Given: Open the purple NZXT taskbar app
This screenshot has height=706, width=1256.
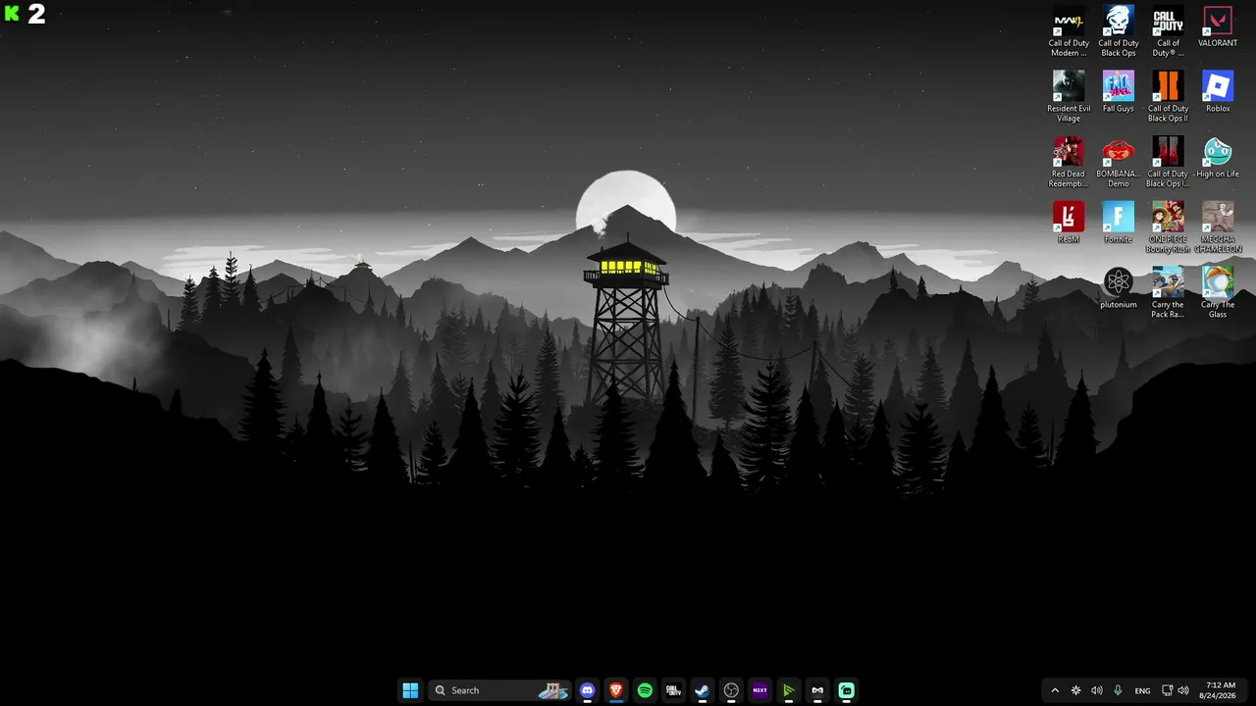Looking at the screenshot, I should (x=759, y=690).
